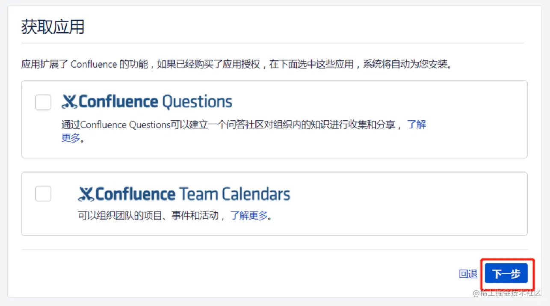Click the Confluence Team Calendars X logo icon
This screenshot has width=550, height=306.
[86, 194]
